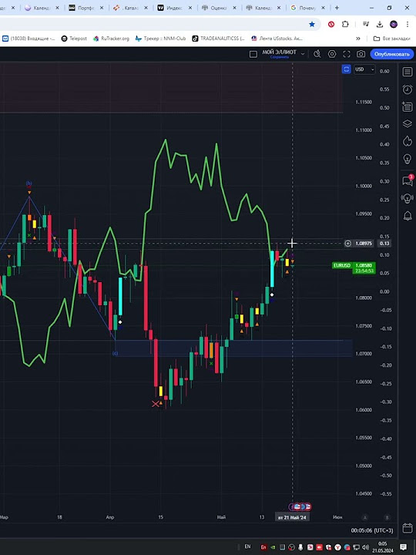
Task: Open the USD currency dropdown
Action: pos(364,69)
